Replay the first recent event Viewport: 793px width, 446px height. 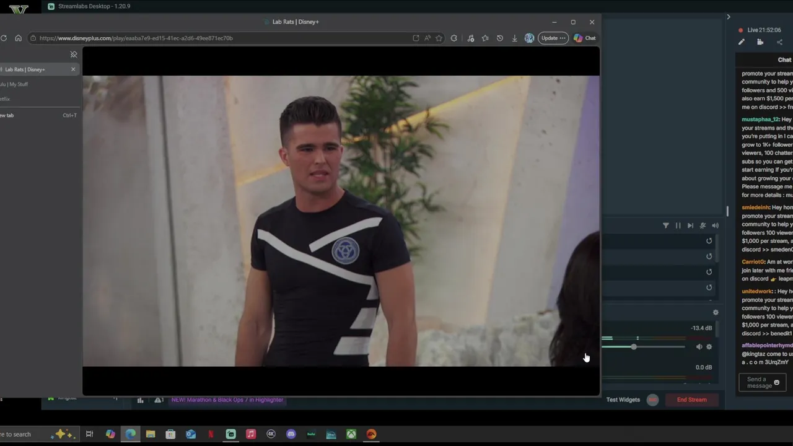point(709,241)
